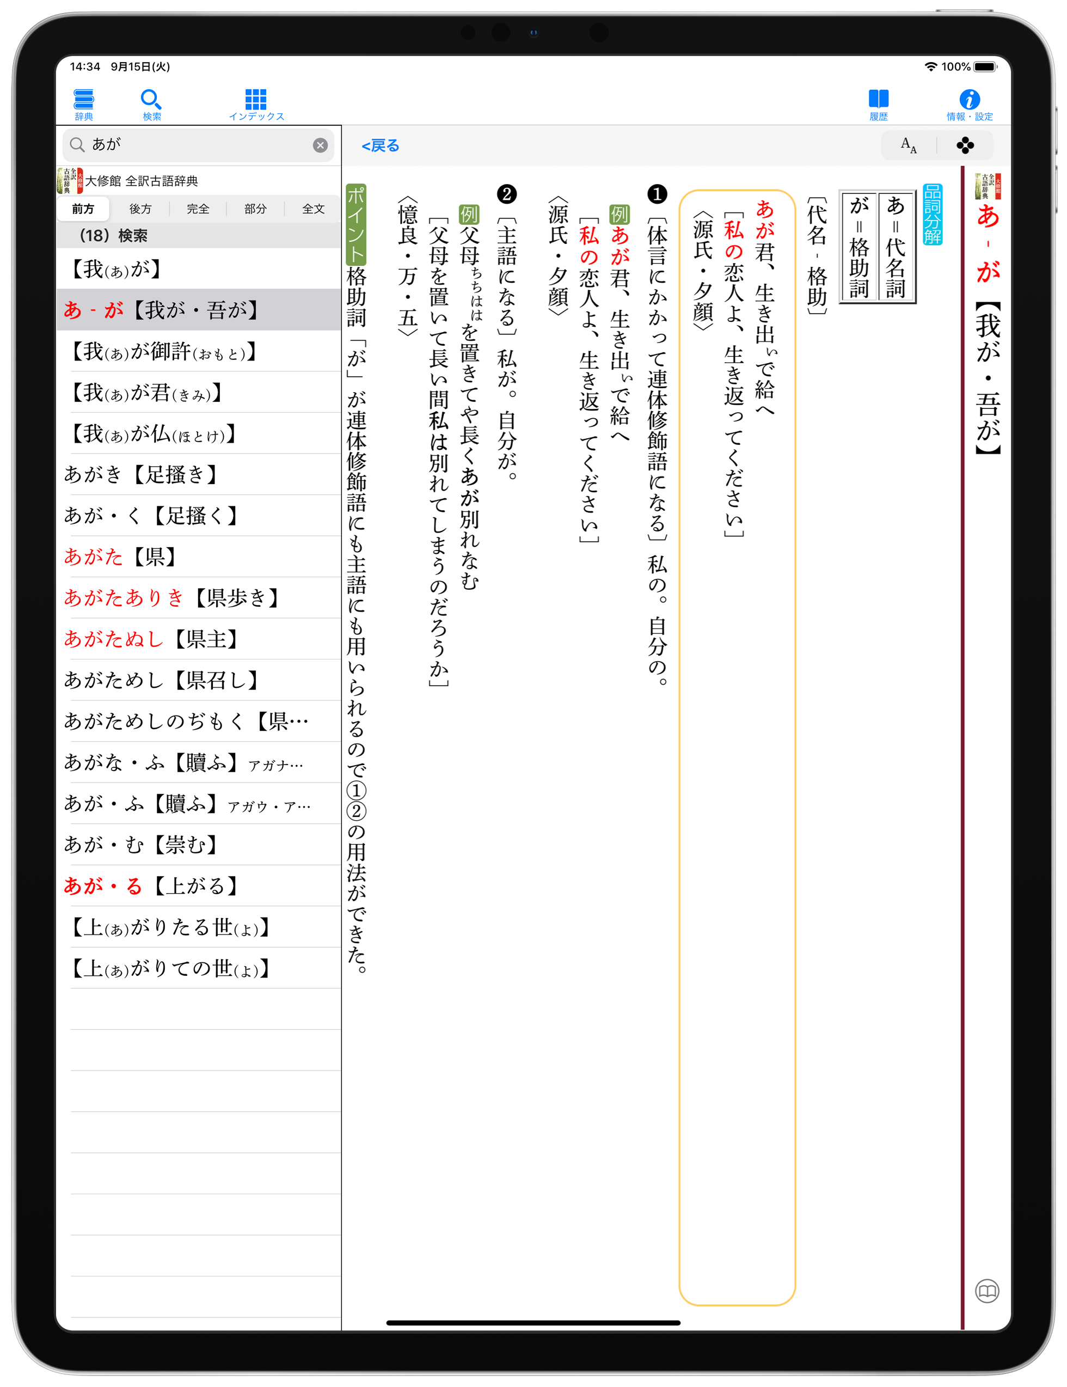Go back with the <戻る link
Screen dimensions: 1067x1387
coord(380,145)
